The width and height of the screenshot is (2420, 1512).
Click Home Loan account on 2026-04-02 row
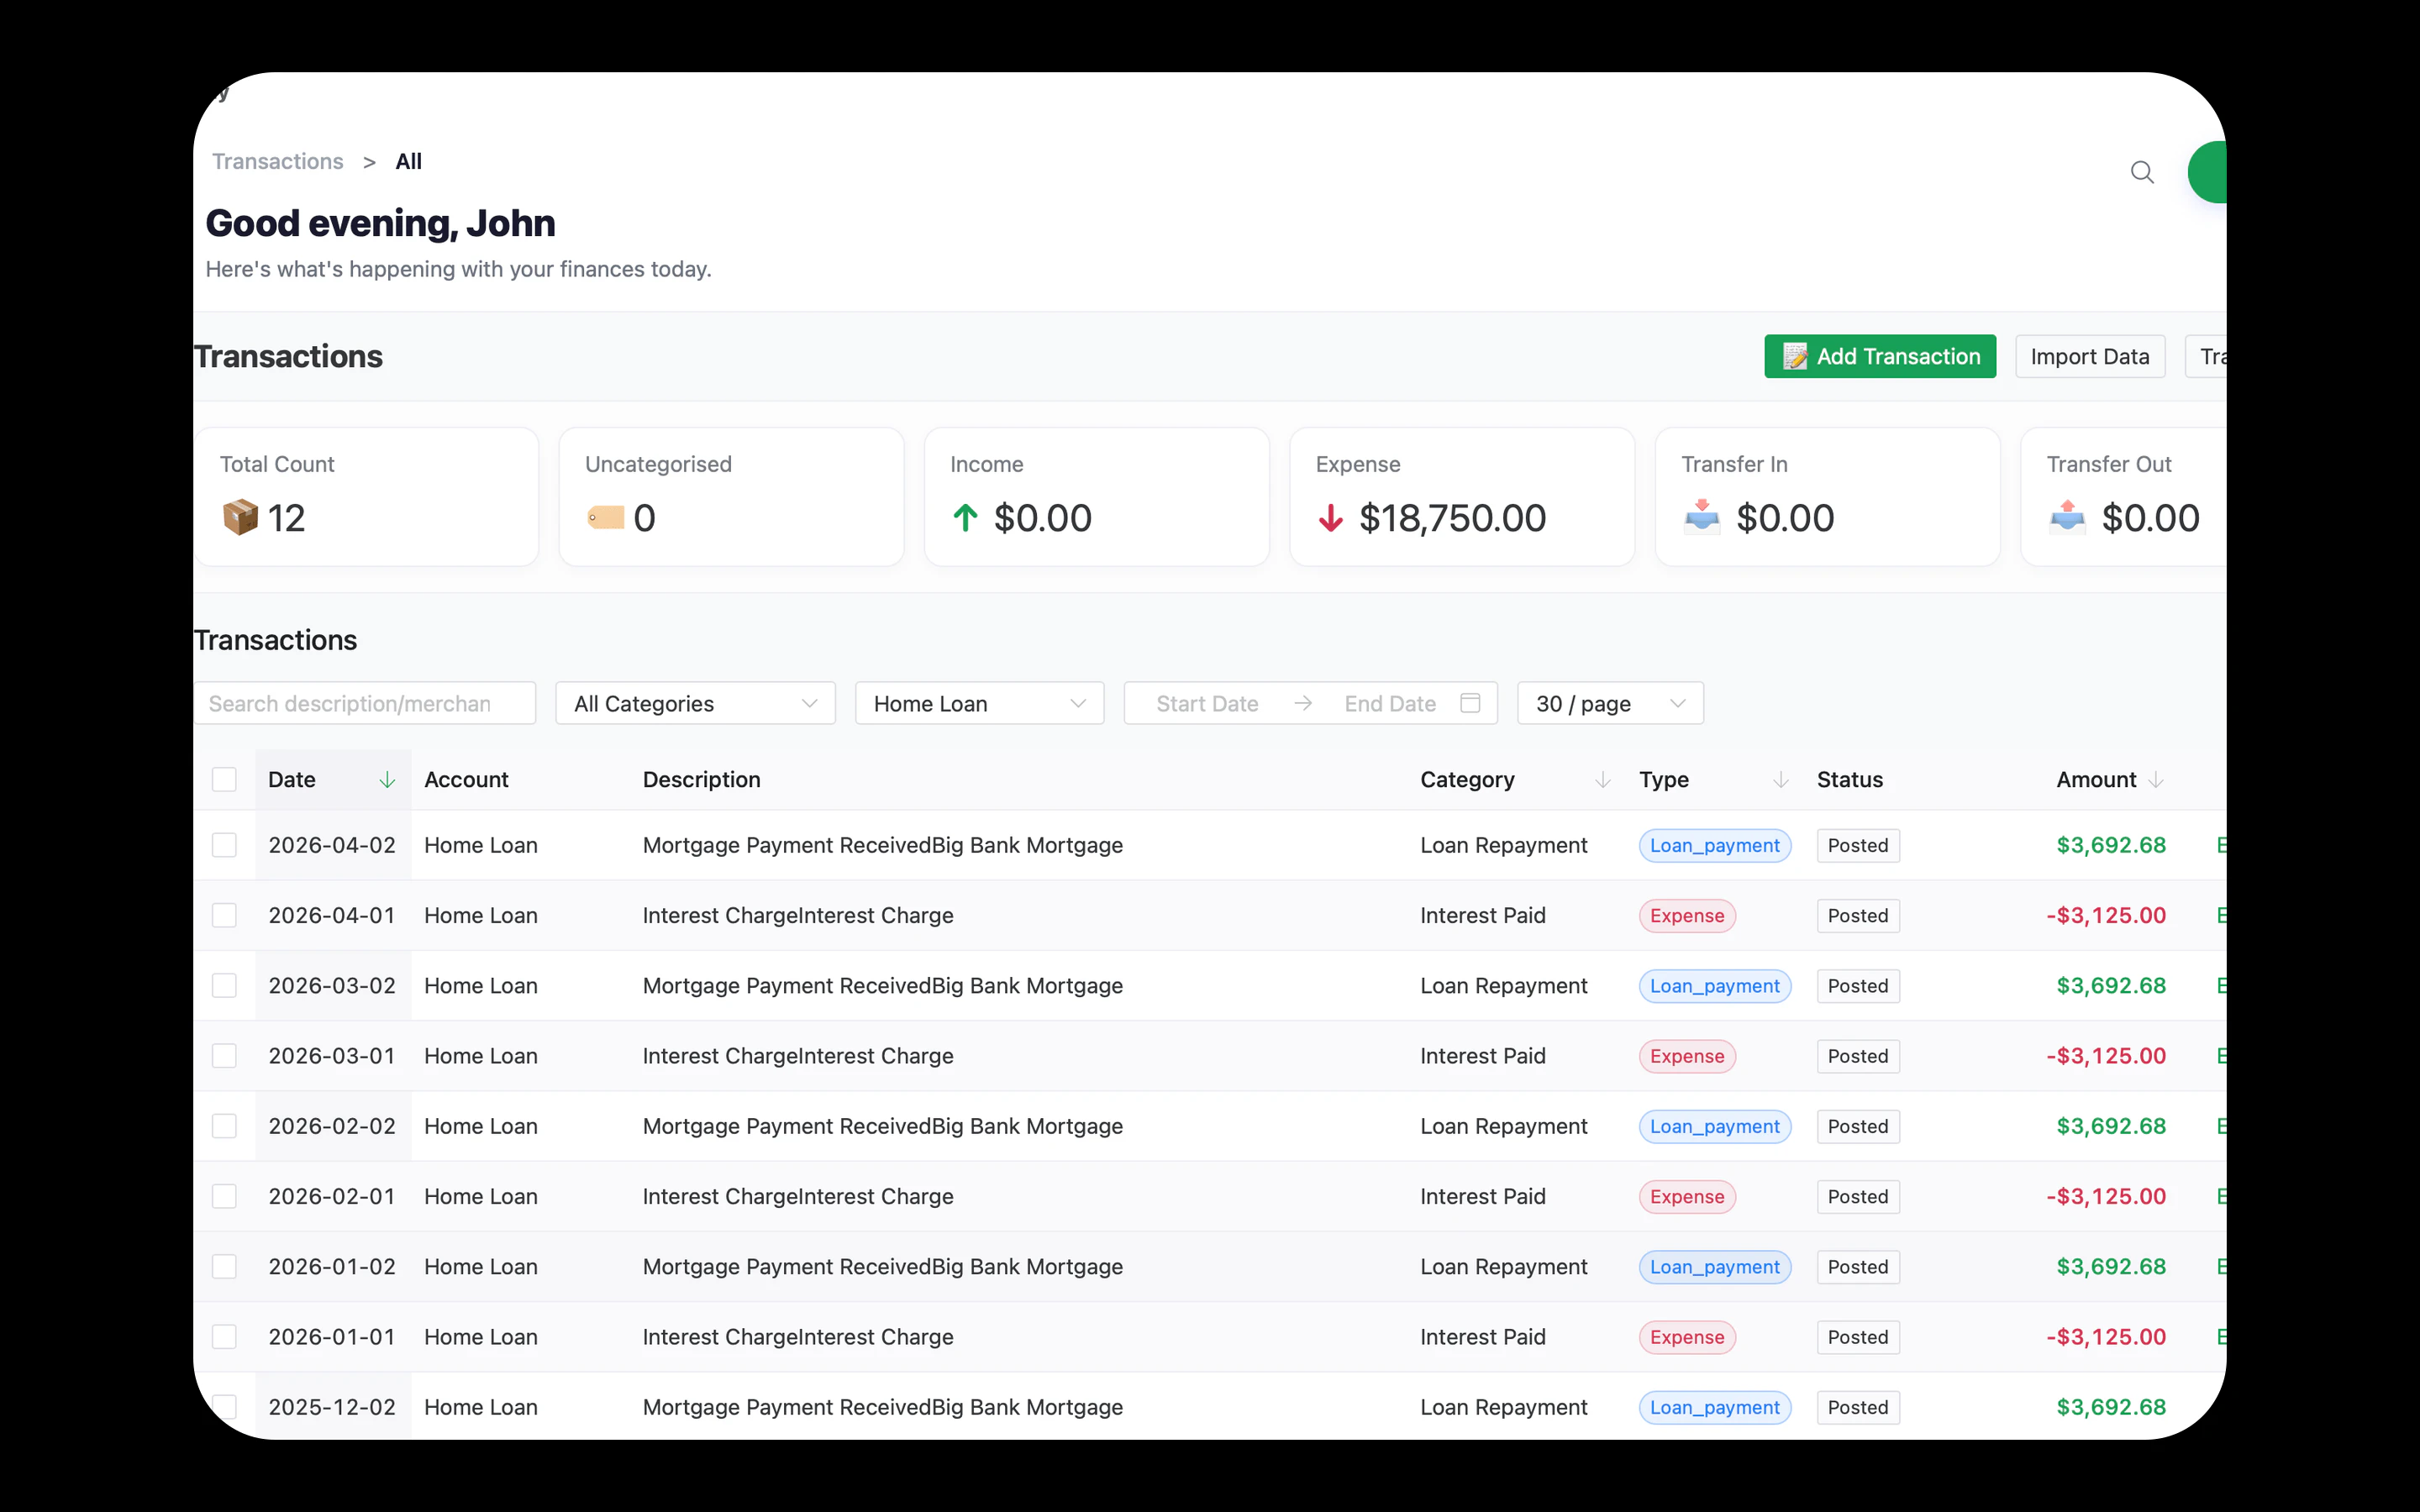pos(480,845)
